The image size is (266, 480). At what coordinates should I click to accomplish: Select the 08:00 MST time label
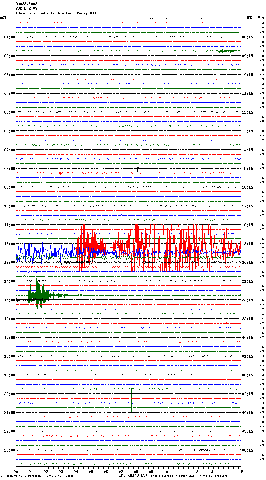(10, 169)
